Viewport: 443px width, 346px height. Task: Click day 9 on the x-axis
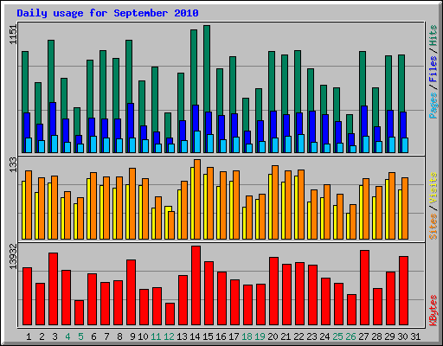click(x=132, y=336)
